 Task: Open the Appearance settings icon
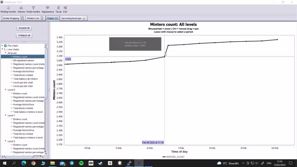(x=47, y=9)
